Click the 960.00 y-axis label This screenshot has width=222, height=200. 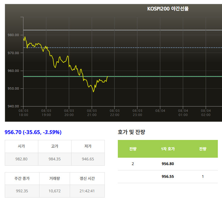point(13,71)
